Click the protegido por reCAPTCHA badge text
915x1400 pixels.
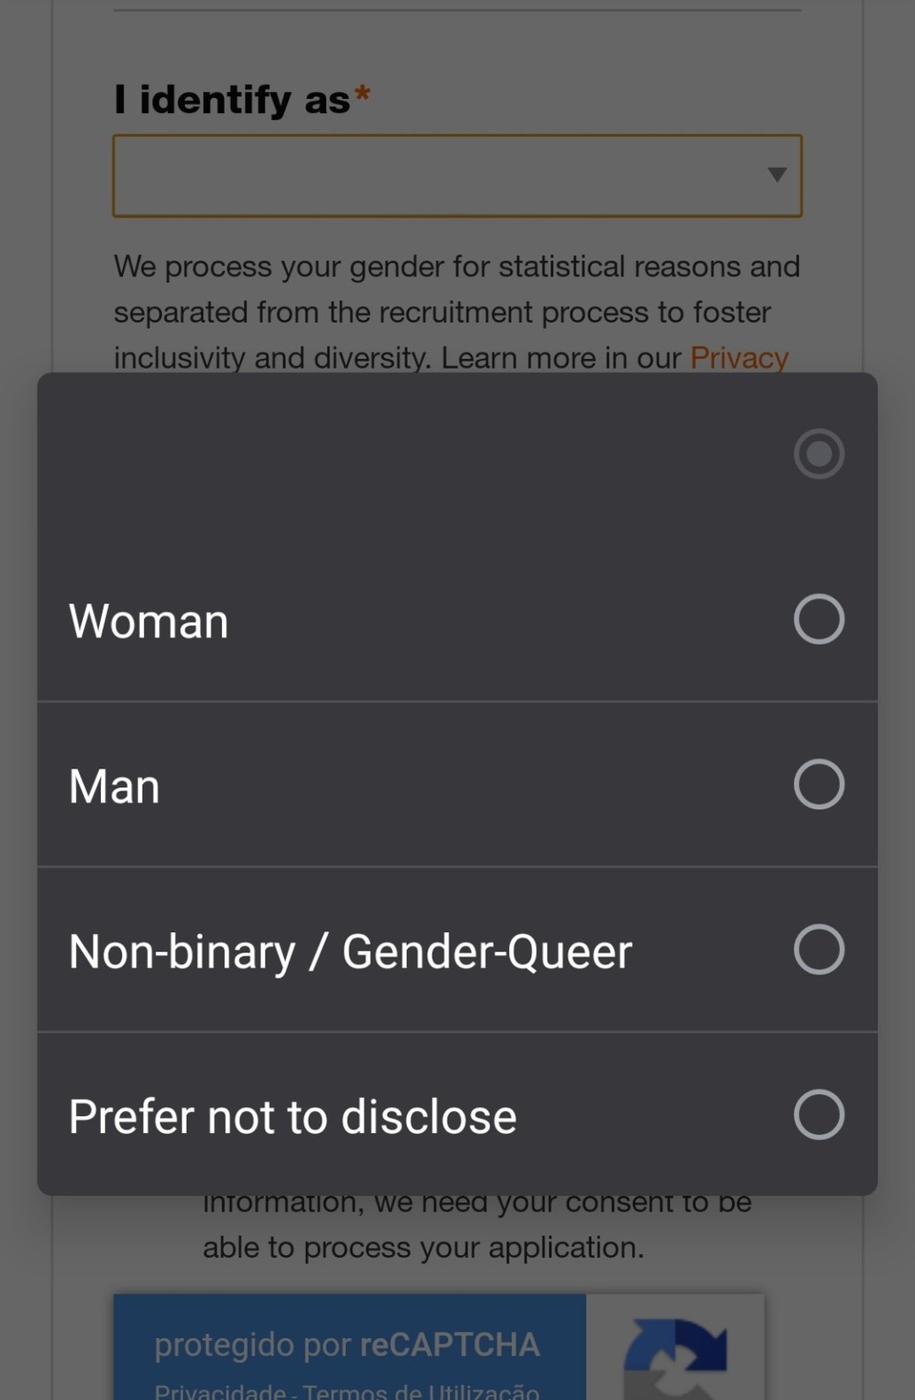click(347, 1345)
